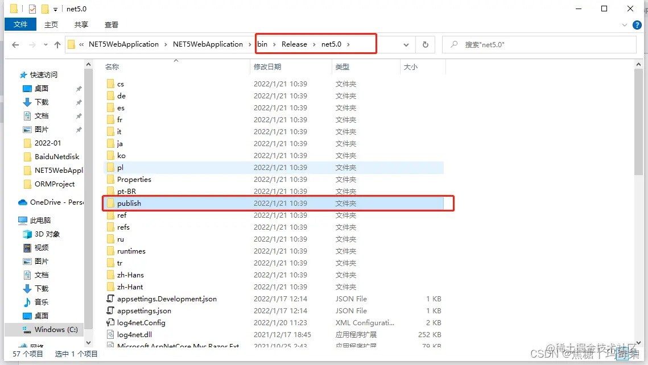
Task: Click the zh-Hans folder icon
Action: (110, 275)
